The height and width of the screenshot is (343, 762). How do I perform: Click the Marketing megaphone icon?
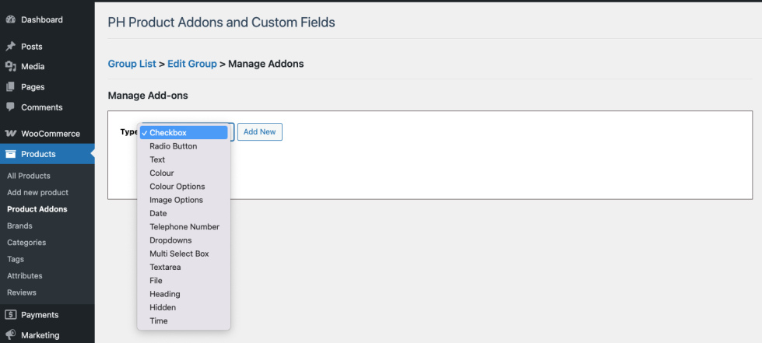[x=11, y=335]
